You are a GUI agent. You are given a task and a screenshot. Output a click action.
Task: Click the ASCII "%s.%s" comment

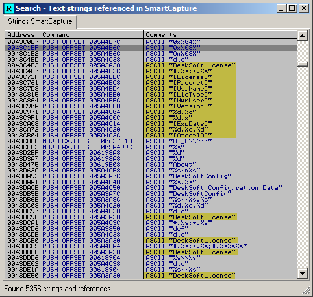pos(171,182)
